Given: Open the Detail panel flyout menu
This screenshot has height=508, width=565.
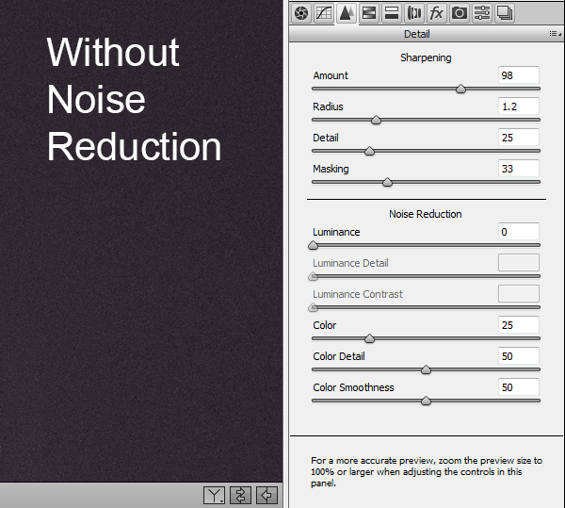Looking at the screenshot, I should click(x=555, y=34).
